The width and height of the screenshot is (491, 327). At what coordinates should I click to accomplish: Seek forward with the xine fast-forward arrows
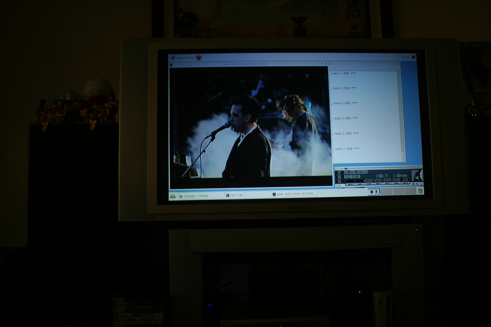418,167
